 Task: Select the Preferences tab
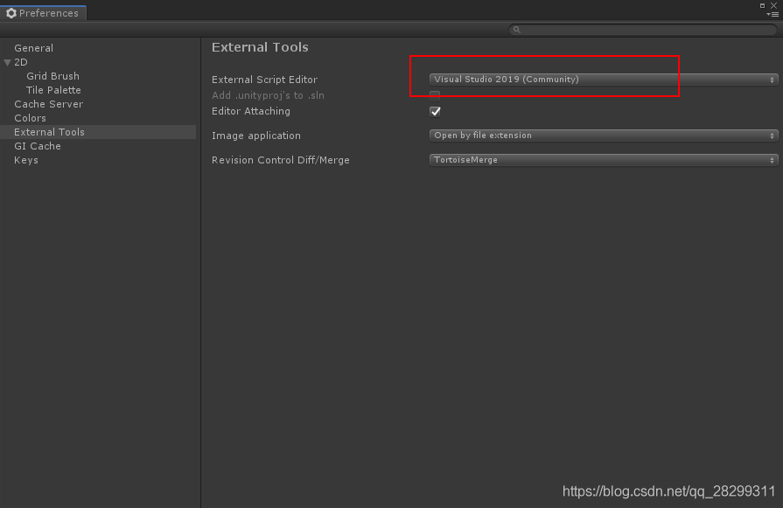44,13
